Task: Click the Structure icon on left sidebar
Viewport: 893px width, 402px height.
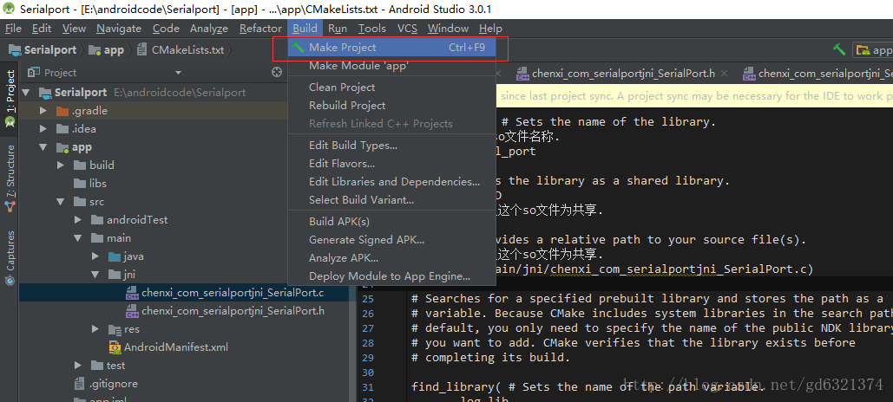Action: (10, 206)
